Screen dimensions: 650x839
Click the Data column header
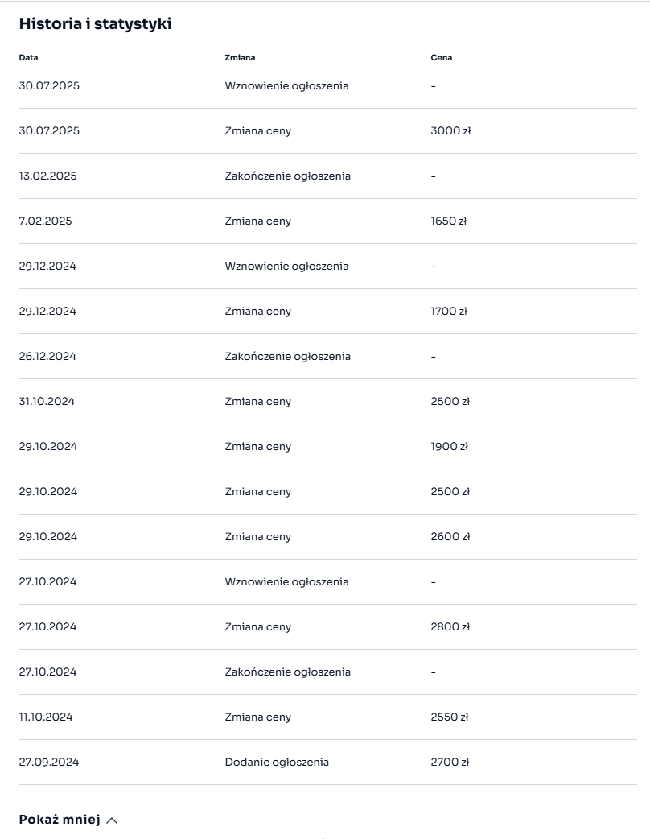pos(28,57)
